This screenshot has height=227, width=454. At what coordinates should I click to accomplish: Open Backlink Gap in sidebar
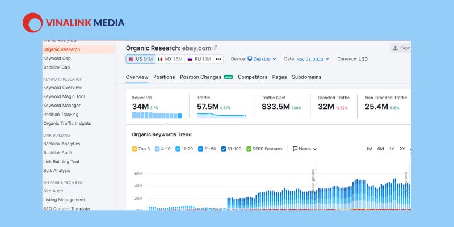[56, 67]
